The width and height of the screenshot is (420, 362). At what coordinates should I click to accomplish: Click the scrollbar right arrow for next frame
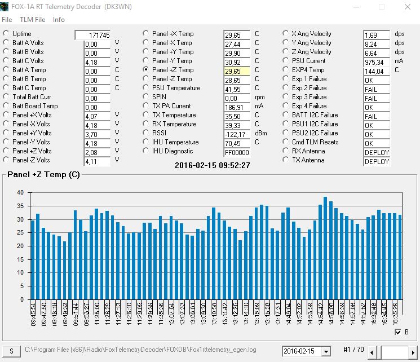(x=413, y=352)
